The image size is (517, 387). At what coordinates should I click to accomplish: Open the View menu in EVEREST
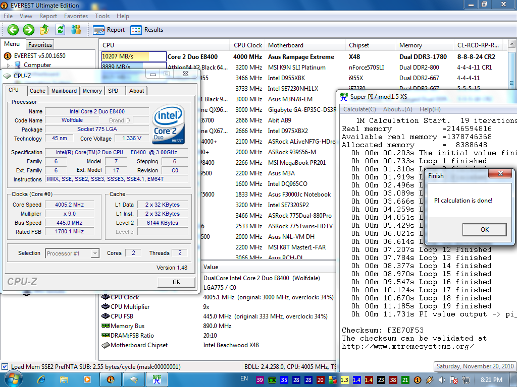click(26, 16)
